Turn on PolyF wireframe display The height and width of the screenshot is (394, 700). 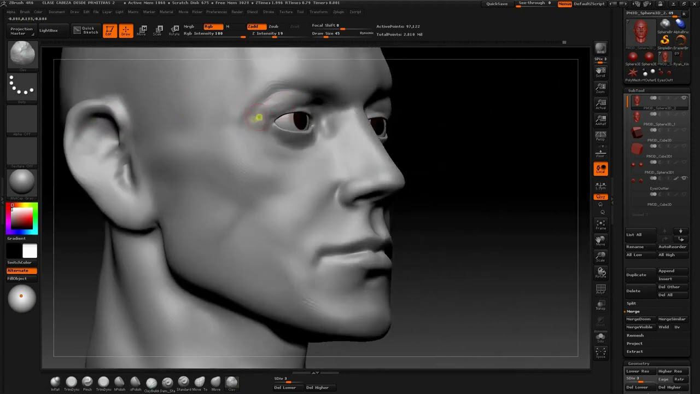600,289
